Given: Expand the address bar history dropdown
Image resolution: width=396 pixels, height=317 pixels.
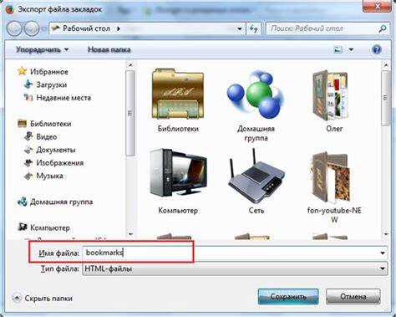Looking at the screenshot, I should pyautogui.click(x=240, y=28).
